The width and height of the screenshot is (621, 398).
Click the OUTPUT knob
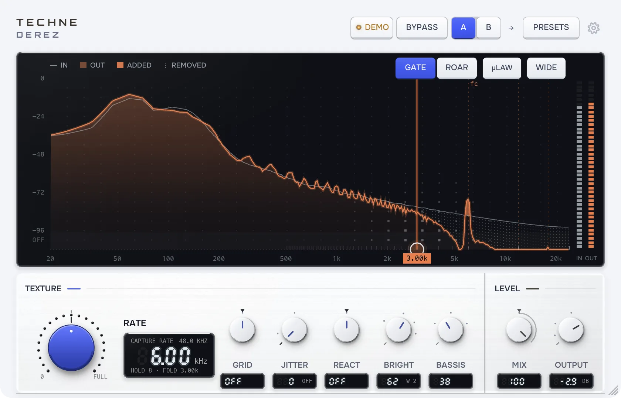pyautogui.click(x=571, y=330)
